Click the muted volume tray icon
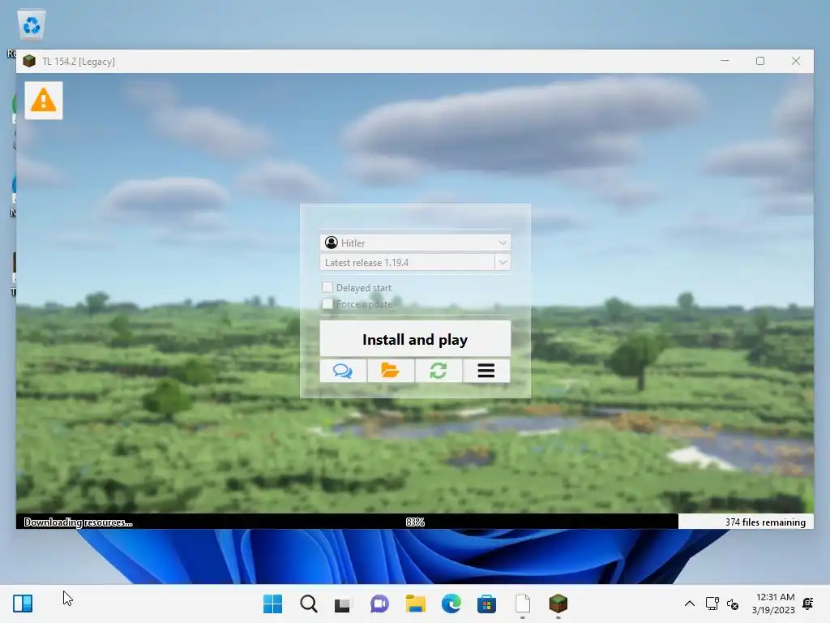Image resolution: width=830 pixels, height=623 pixels. click(733, 604)
